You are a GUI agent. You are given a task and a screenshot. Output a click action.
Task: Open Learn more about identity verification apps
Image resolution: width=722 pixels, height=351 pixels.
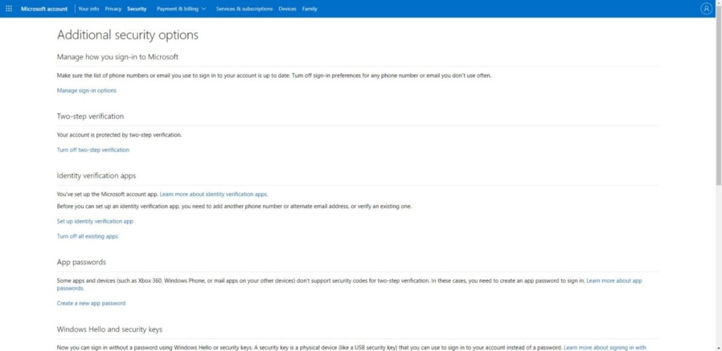(214, 194)
